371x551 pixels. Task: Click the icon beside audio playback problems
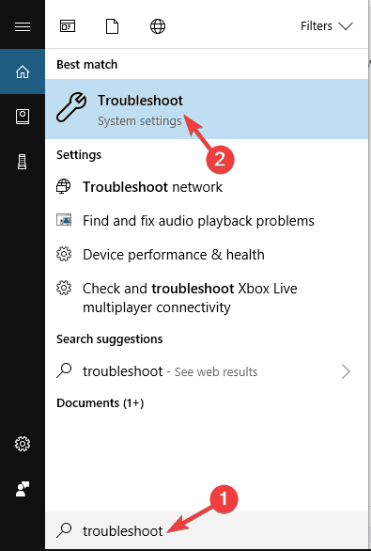tap(64, 220)
